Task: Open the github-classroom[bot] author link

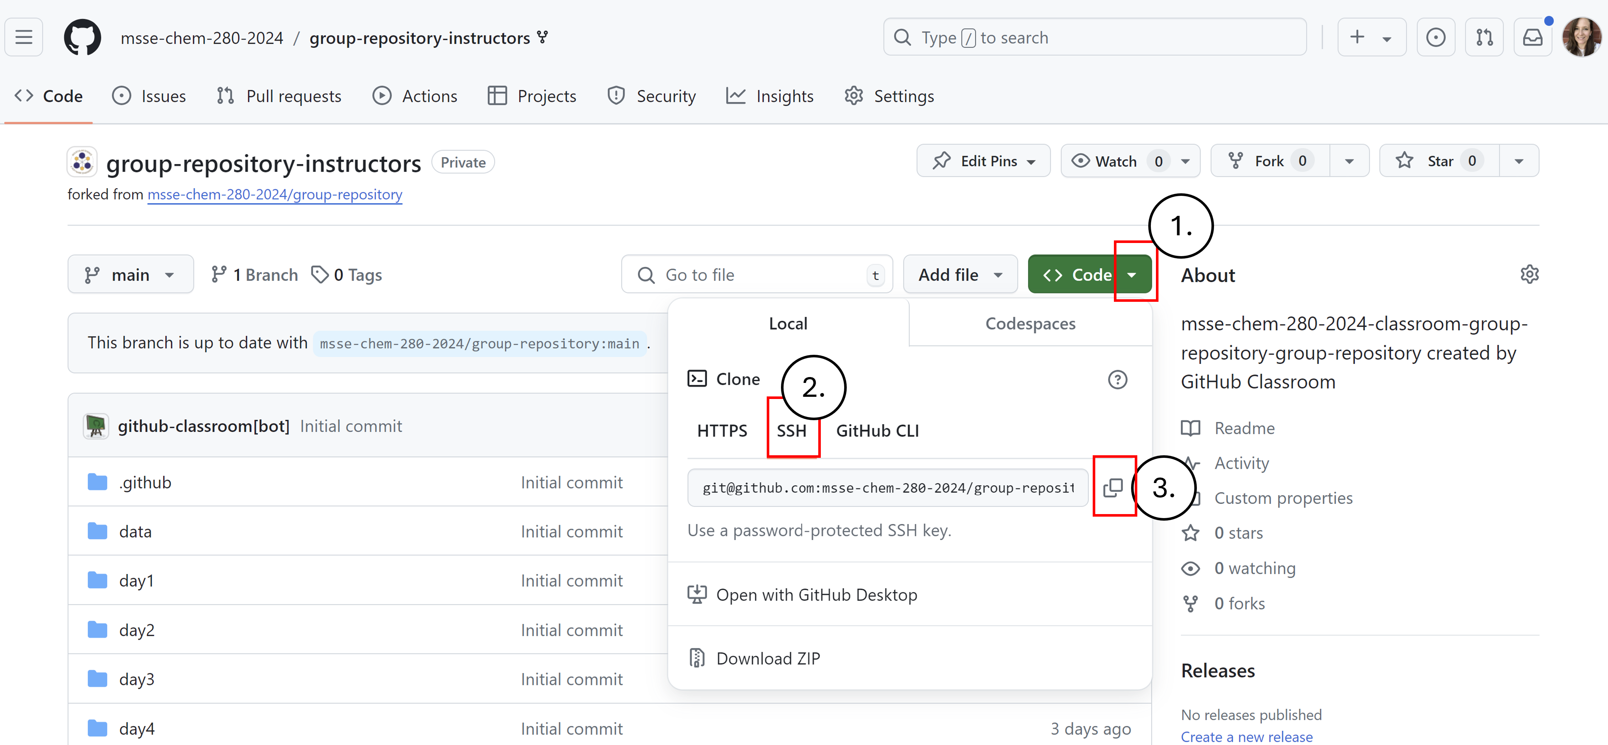Action: 204,426
